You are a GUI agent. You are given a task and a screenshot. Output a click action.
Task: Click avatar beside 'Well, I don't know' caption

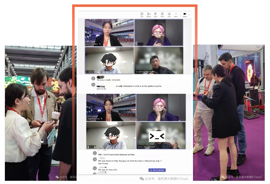point(94,154)
